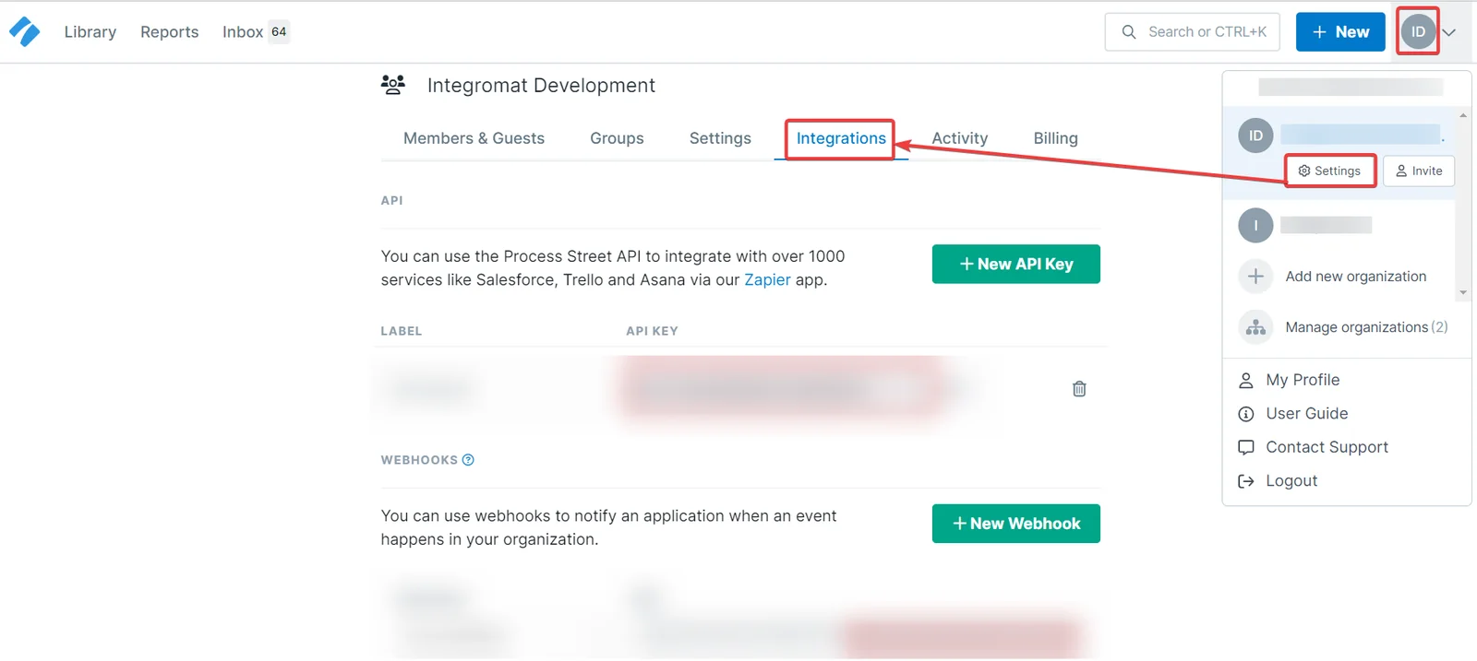Click the Process Street logo icon

point(24,31)
